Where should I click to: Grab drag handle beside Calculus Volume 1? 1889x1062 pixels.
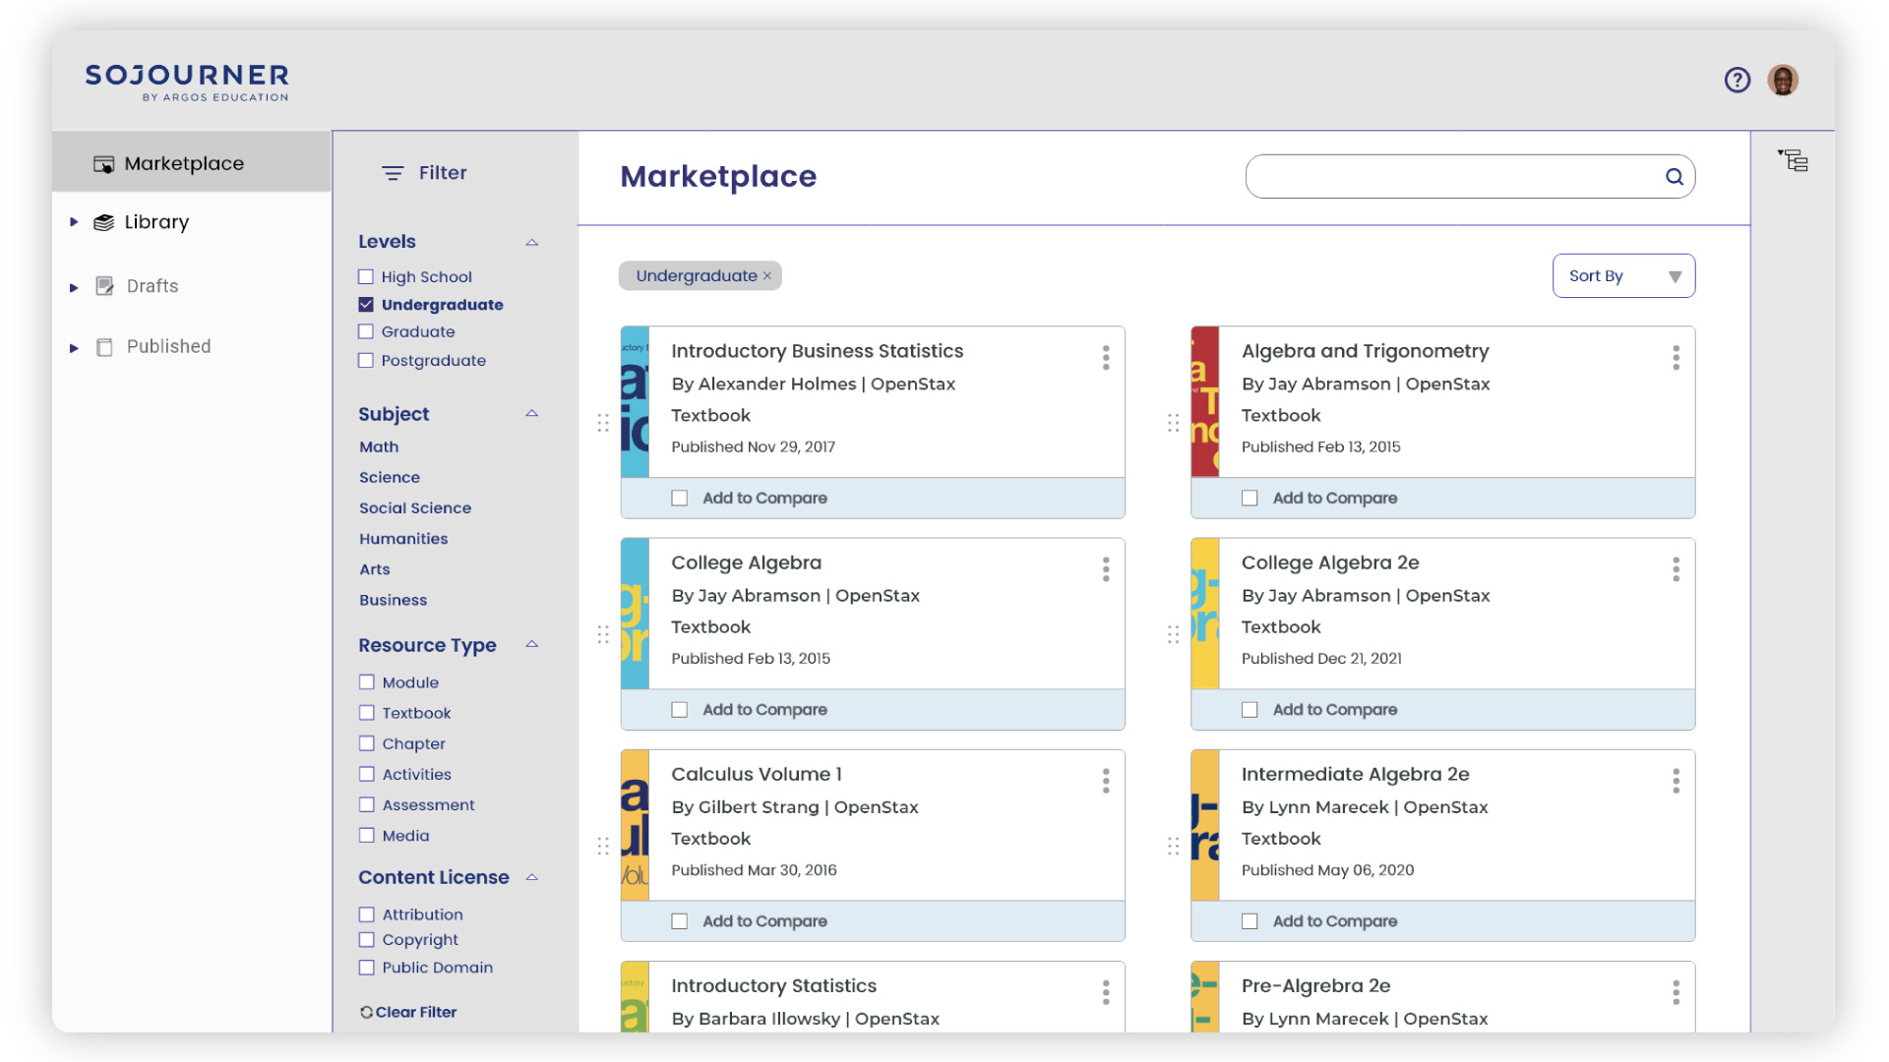tap(603, 846)
